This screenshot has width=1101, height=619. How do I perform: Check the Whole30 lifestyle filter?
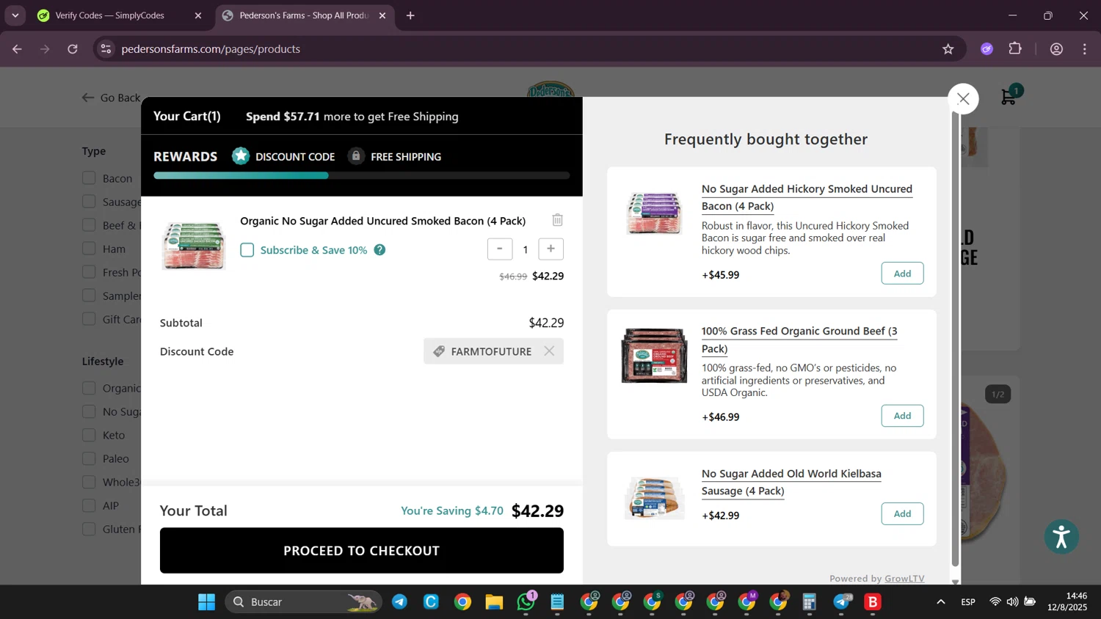tap(89, 482)
